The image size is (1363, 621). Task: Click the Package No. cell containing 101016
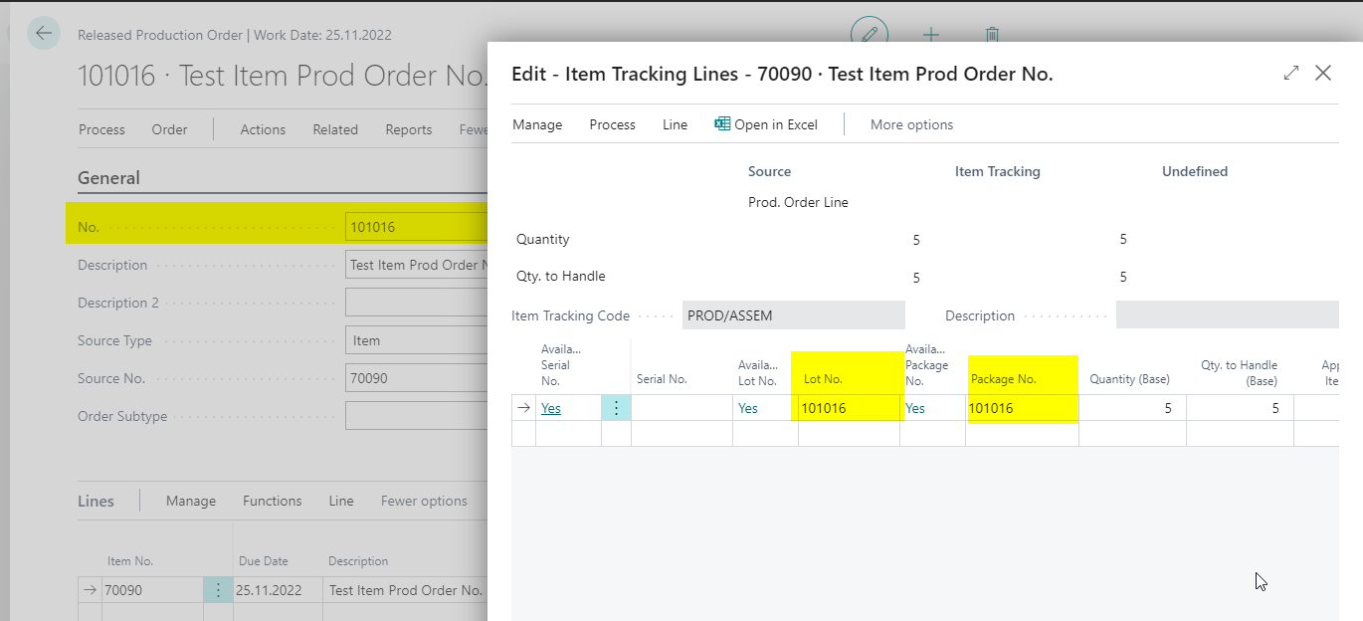point(1021,408)
